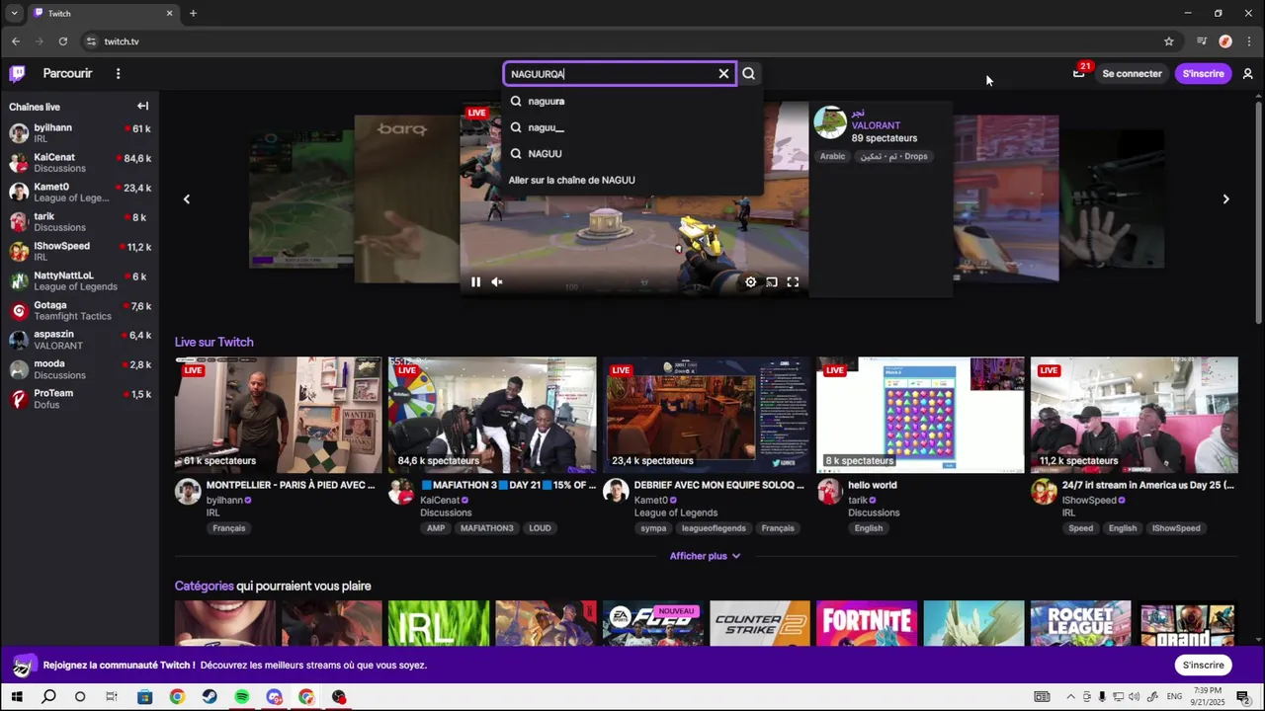Select the "naguu__" search suggestion

633,127
